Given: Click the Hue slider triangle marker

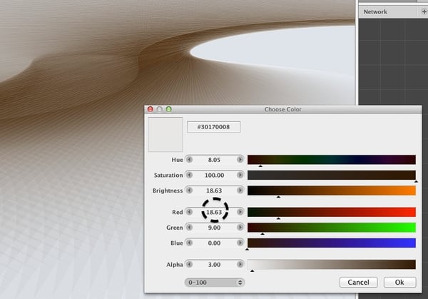Looking at the screenshot, I should click(x=260, y=166).
